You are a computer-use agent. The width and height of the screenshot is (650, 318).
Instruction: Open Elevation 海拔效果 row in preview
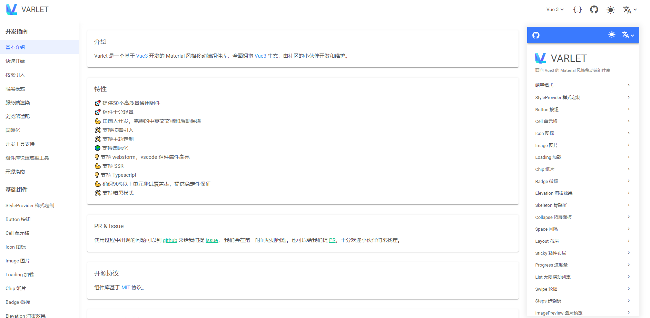583,193
